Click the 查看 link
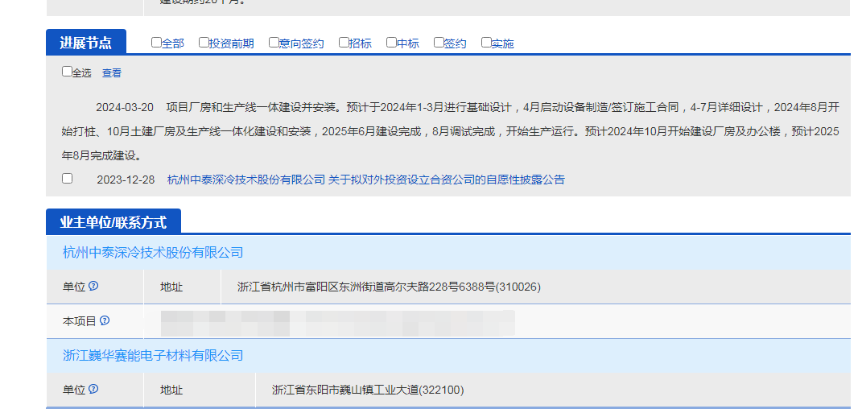The width and height of the screenshot is (858, 413). (112, 73)
